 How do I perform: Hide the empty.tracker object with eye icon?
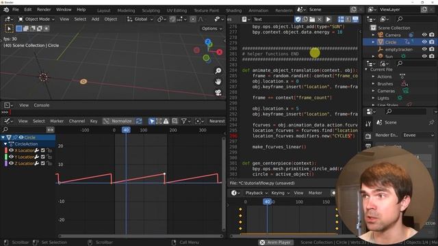424,49
